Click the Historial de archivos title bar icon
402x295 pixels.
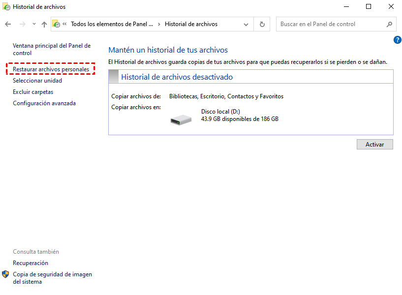tap(6, 7)
